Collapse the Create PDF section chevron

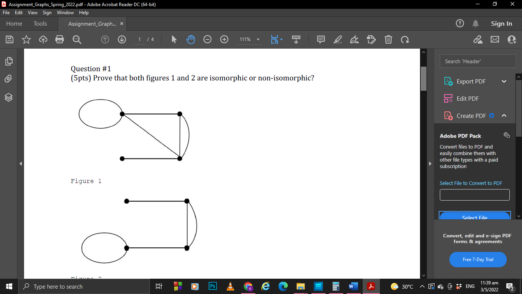[x=504, y=115]
